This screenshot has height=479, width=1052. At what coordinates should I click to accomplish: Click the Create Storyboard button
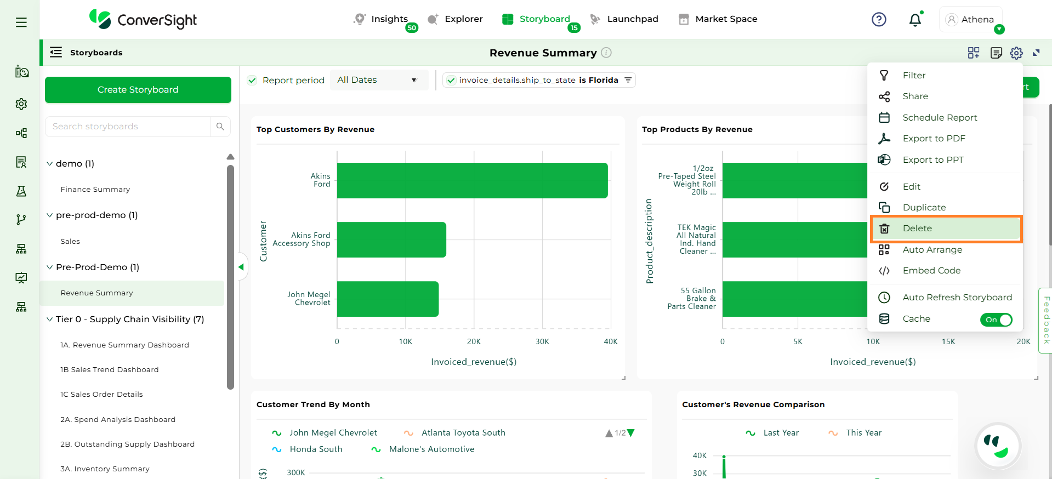138,90
